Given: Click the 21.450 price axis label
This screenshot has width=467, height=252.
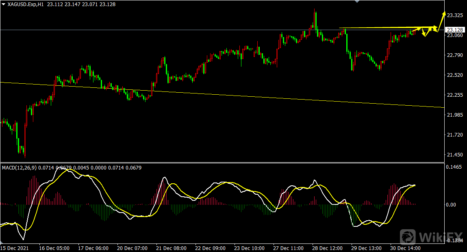Looking at the screenshot, I should tap(455, 155).
